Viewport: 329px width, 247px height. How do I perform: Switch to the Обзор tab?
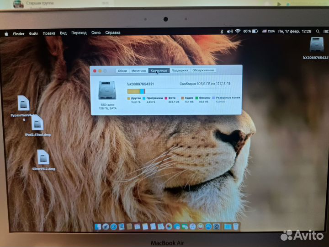pyautogui.click(x=122, y=71)
